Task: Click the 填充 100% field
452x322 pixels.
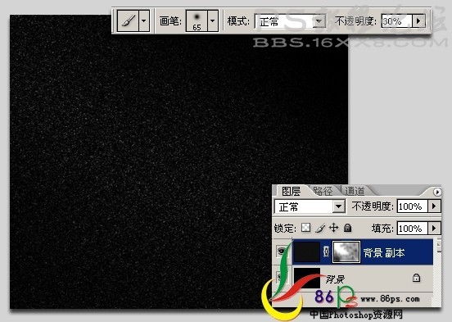Action: pyautogui.click(x=412, y=229)
